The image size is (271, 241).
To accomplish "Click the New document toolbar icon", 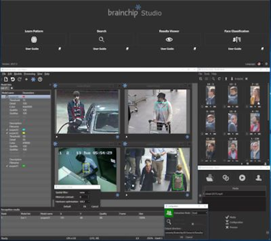I will [6, 79].
